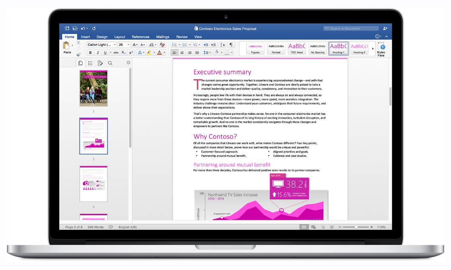Cut selection with the scissors icon
The image size is (451, 270).
coord(78,42)
